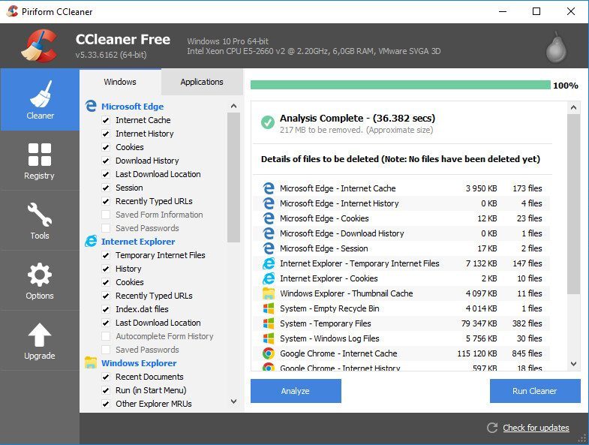Select the Windows tab

[x=120, y=82]
